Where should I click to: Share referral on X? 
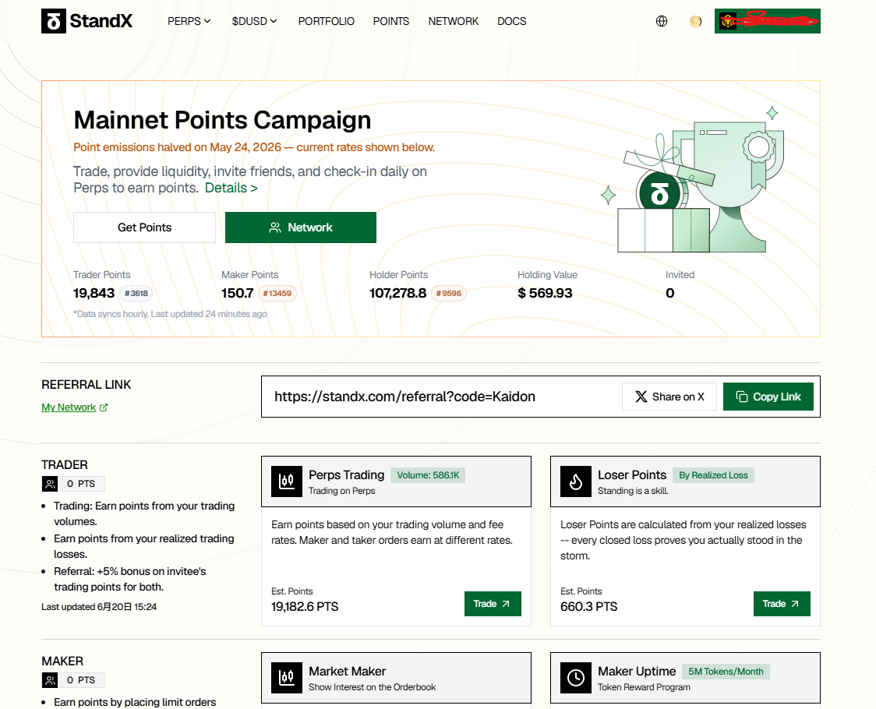669,397
